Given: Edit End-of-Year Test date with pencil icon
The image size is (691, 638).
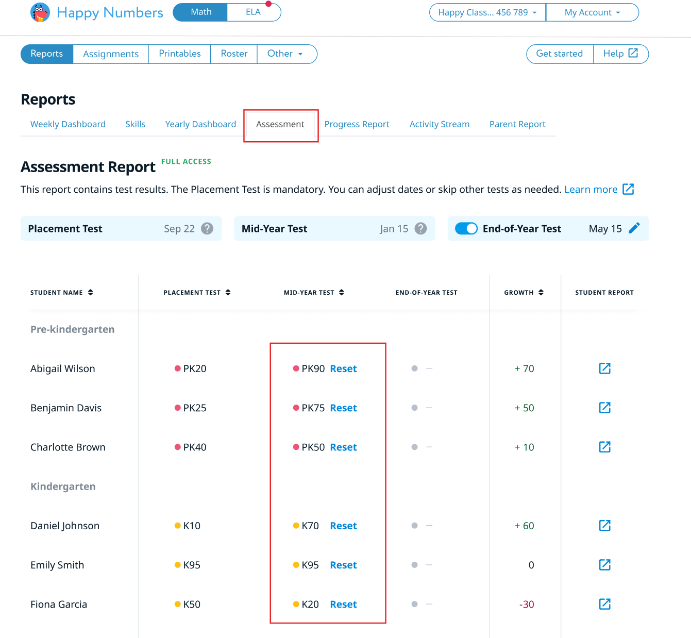Looking at the screenshot, I should coord(634,228).
